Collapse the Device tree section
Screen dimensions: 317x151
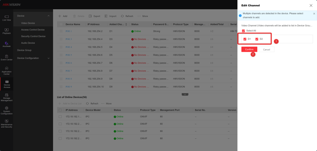click(x=49, y=16)
